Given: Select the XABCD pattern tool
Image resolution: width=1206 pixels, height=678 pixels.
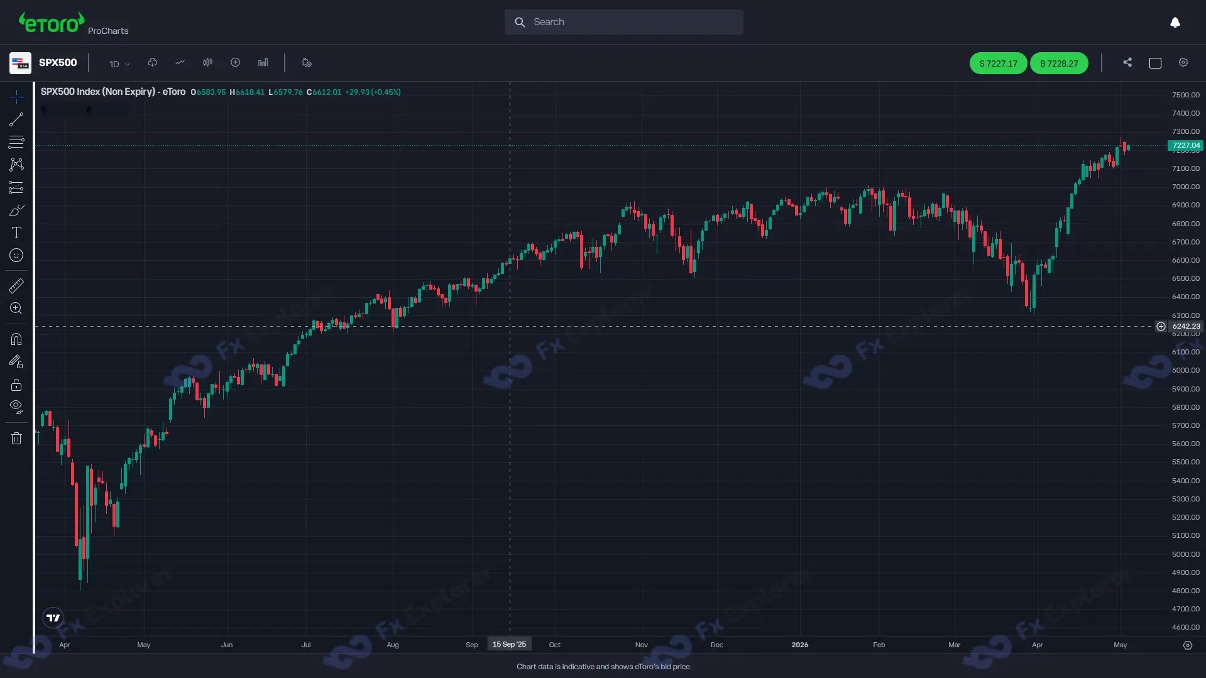Looking at the screenshot, I should point(16,165).
